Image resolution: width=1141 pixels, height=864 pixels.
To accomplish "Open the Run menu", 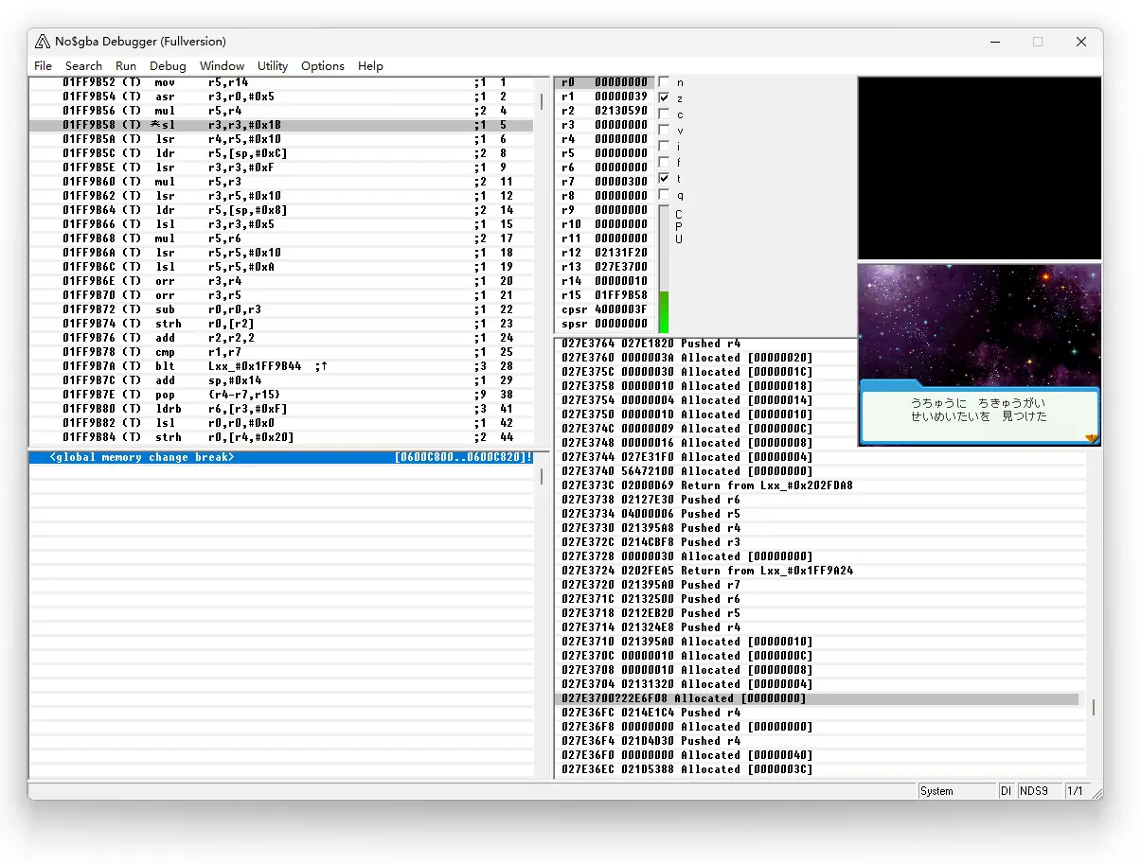I will click(126, 66).
